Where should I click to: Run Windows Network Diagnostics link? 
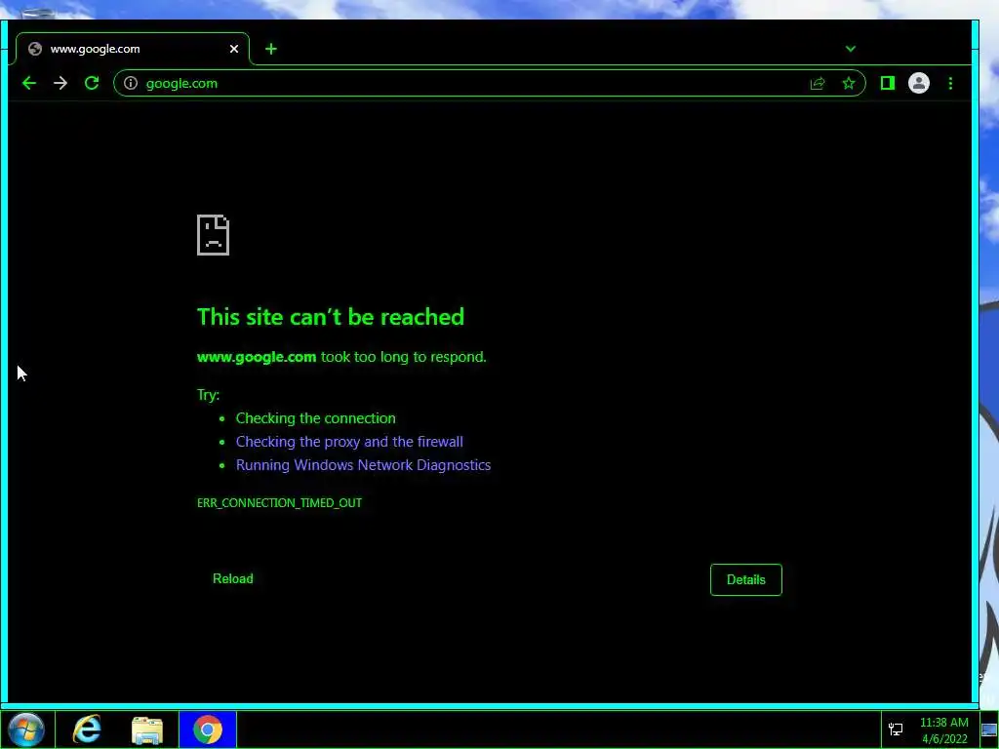coord(363,465)
